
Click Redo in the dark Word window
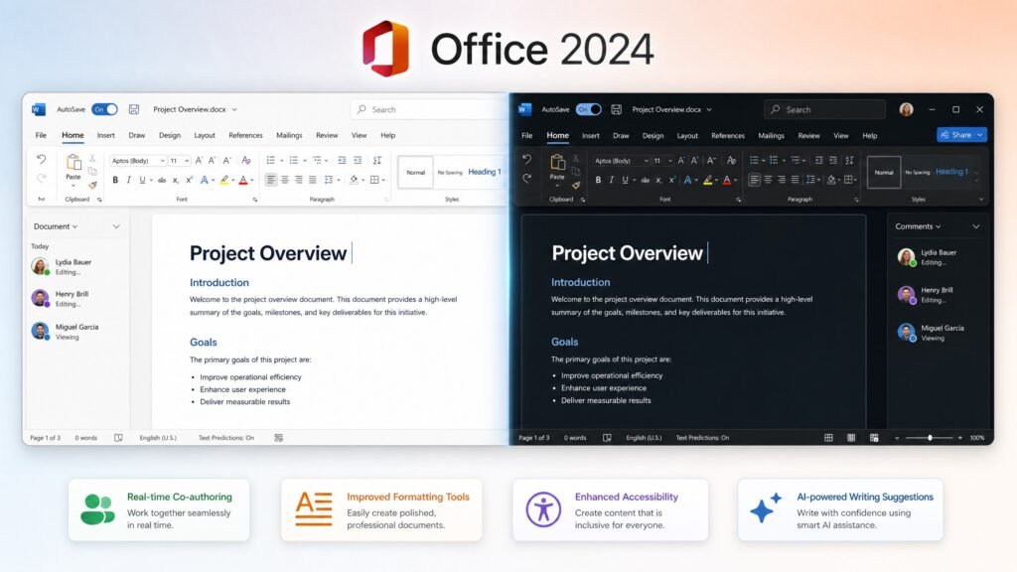pyautogui.click(x=526, y=179)
